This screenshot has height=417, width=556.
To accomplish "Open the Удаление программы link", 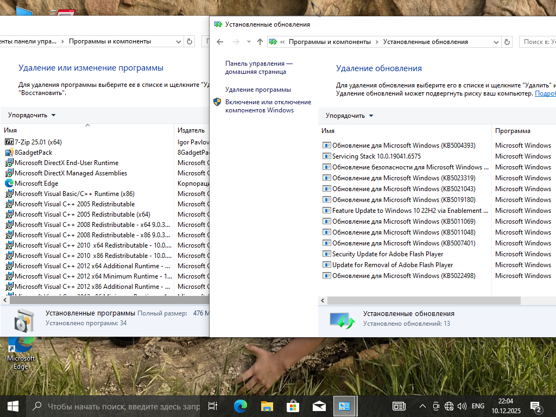I will coord(258,90).
